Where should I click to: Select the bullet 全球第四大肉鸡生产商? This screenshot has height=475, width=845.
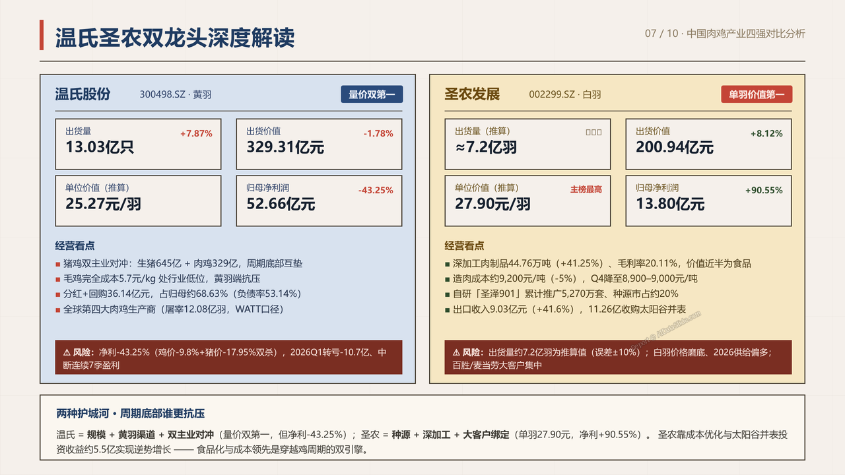(170, 309)
